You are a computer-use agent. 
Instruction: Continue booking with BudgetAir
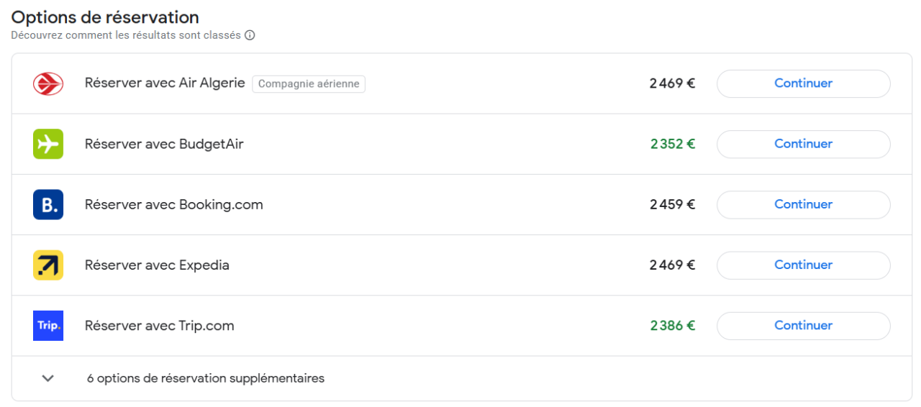coord(803,144)
